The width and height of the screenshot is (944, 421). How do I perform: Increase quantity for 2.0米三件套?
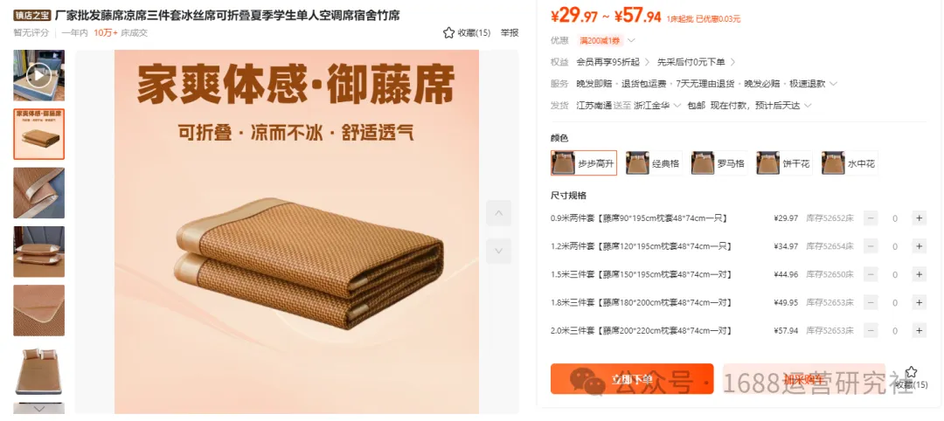919,330
